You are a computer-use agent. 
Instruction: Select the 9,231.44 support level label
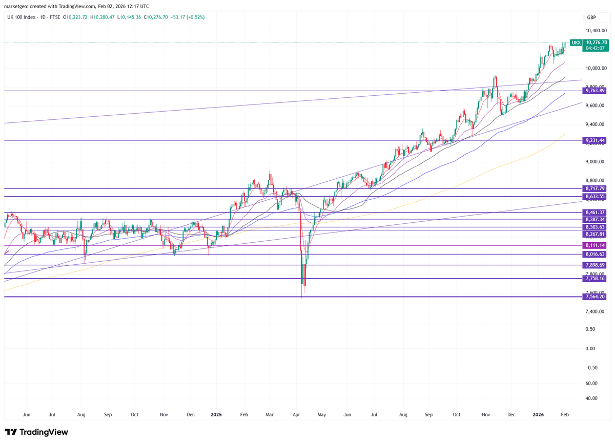click(x=594, y=140)
